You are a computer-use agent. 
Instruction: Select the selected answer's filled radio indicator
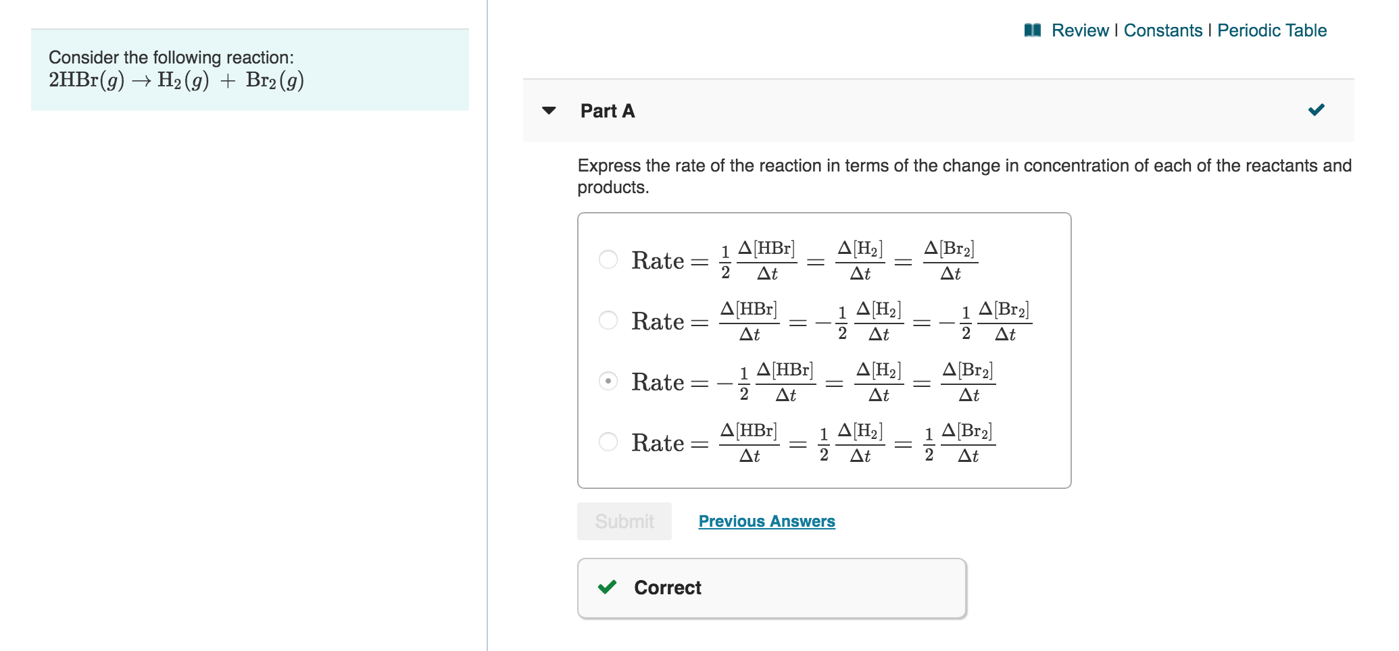607,382
